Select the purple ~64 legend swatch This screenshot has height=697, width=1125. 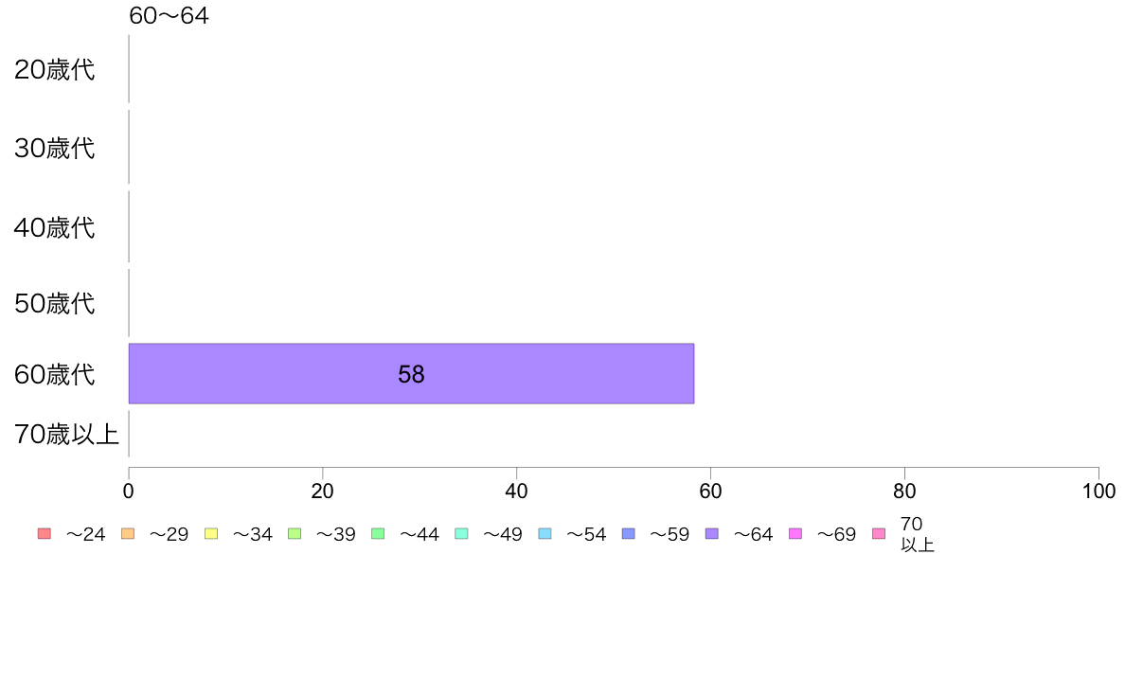point(712,533)
